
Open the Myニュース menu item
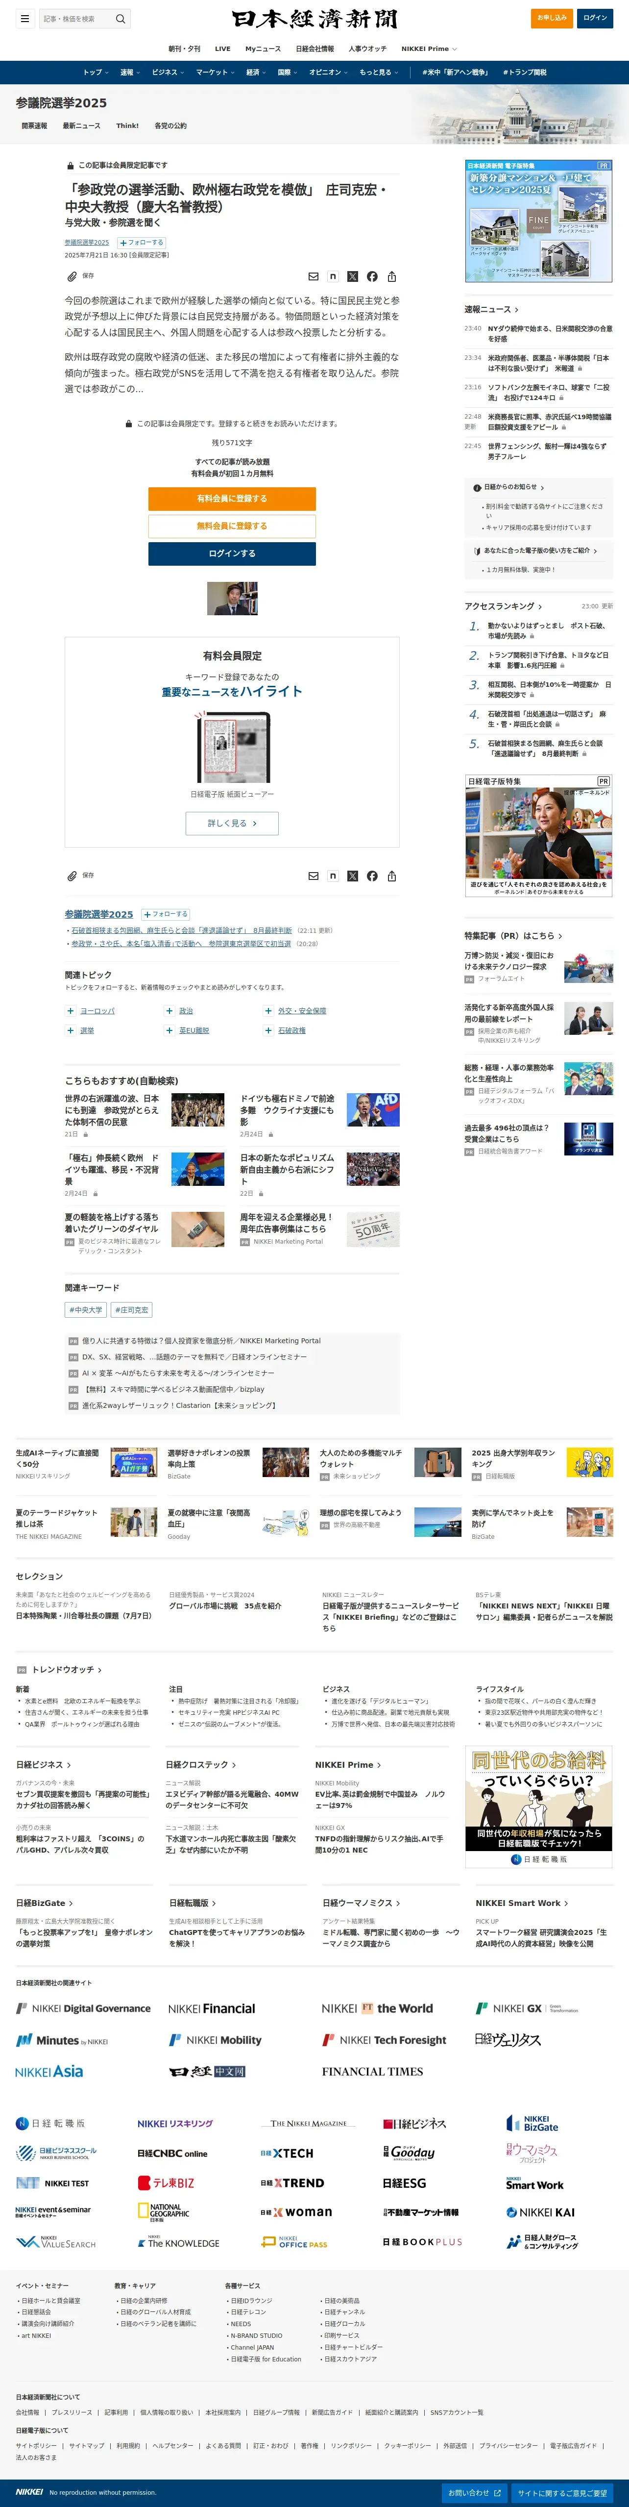pos(263,49)
